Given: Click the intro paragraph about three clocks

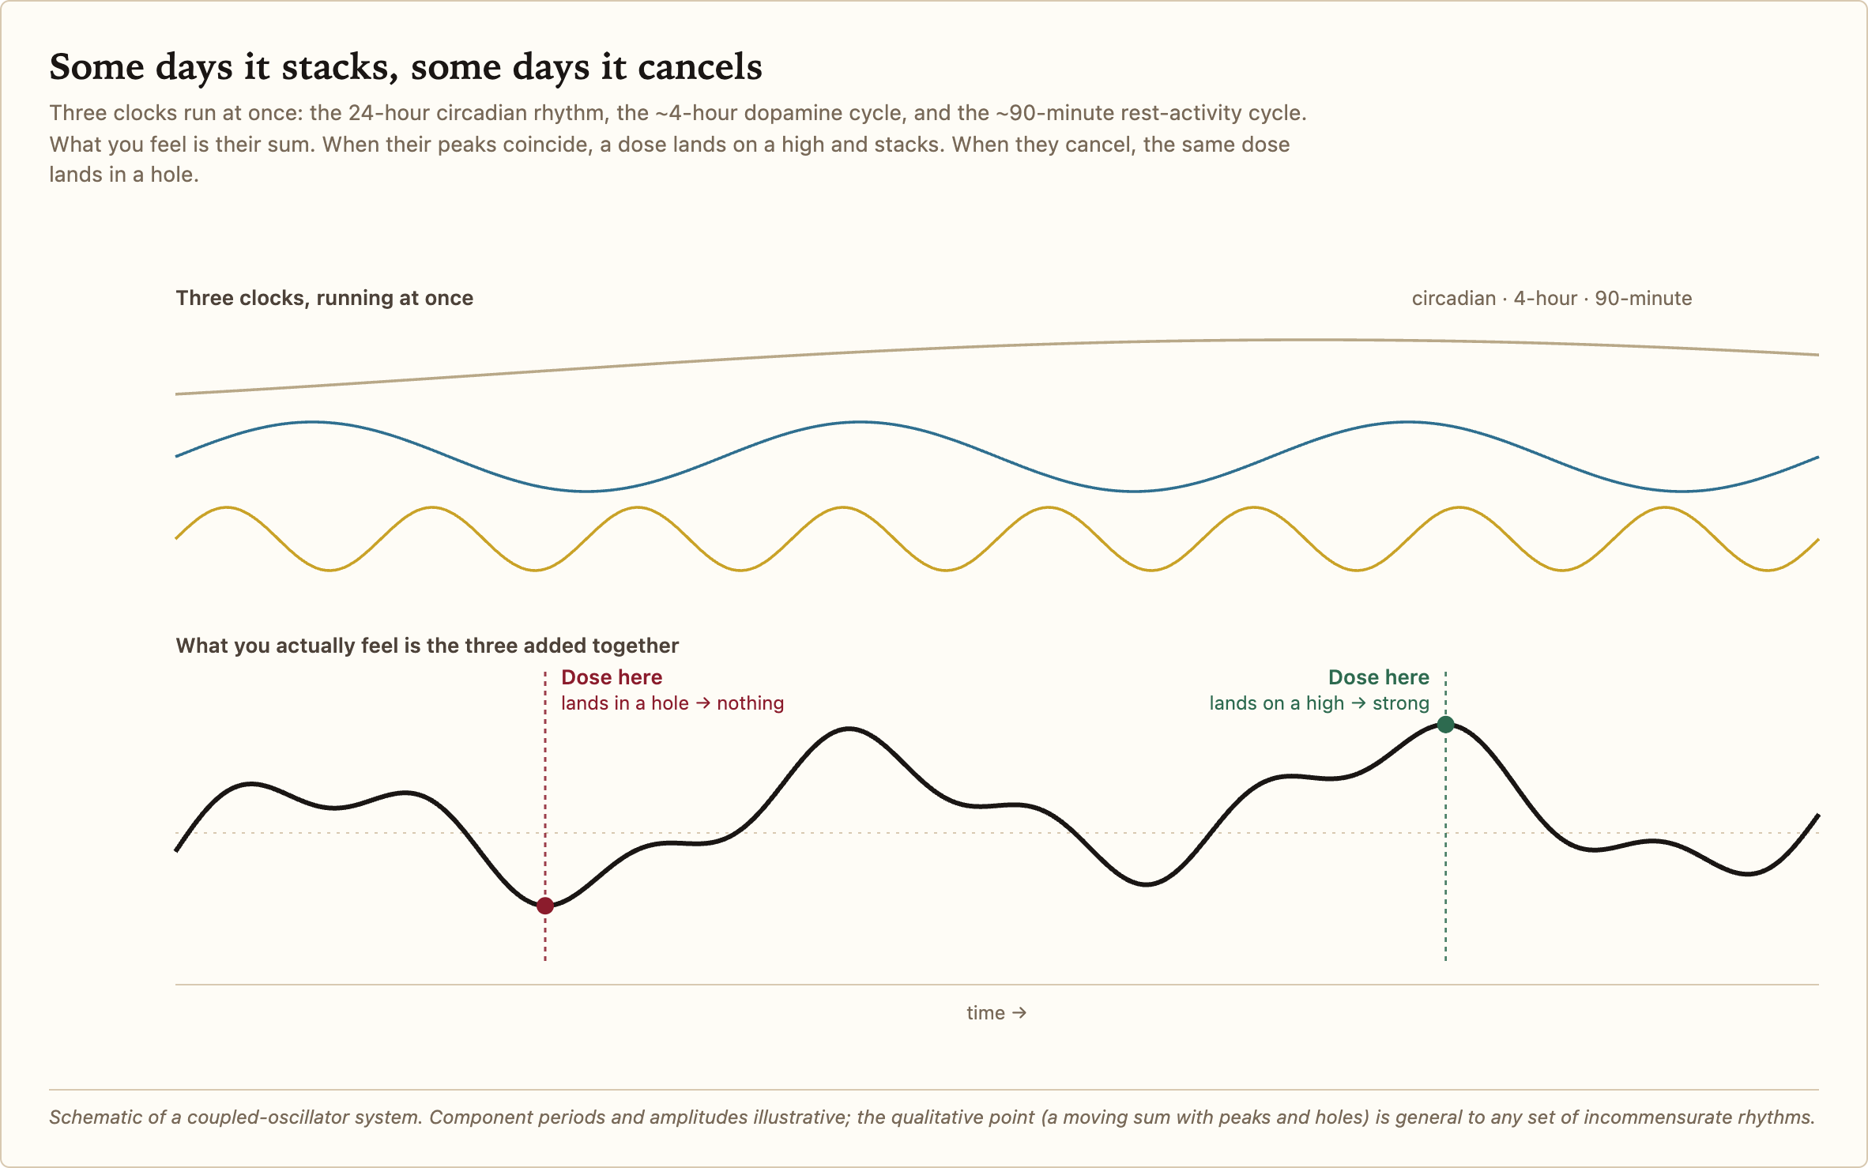Looking at the screenshot, I should [x=678, y=144].
